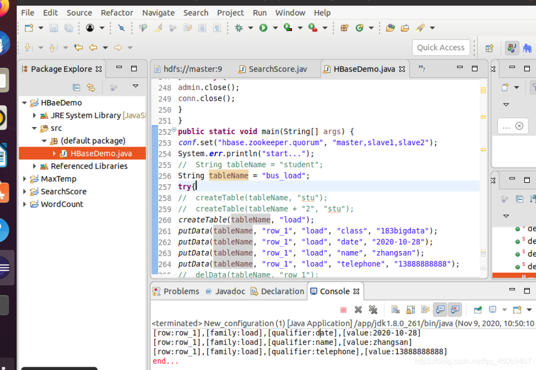Expand the SearchScore project

pos(24,191)
